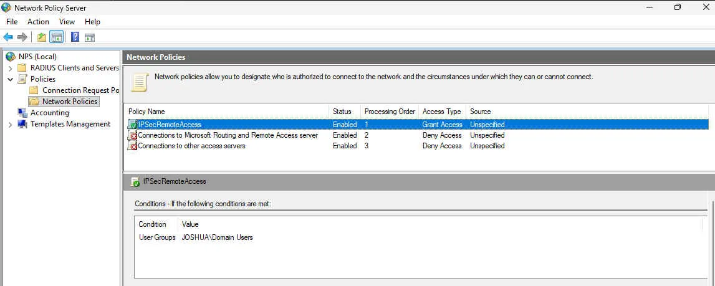Collapse the Policies tree node
Screen dimensions: 715x286
click(x=10, y=79)
